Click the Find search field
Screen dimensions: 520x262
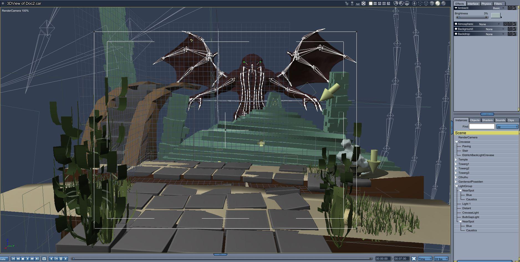point(482,127)
